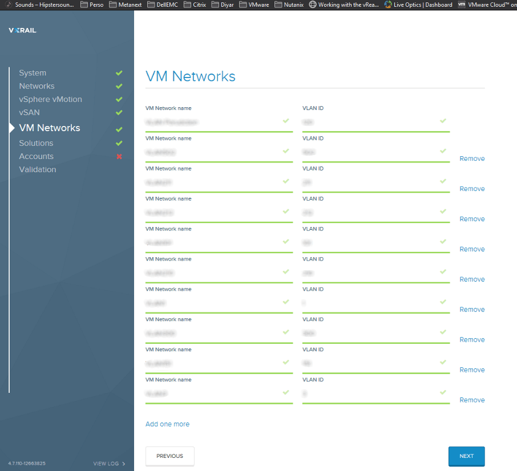Go to the Networks step
517x471 pixels.
[x=37, y=86]
